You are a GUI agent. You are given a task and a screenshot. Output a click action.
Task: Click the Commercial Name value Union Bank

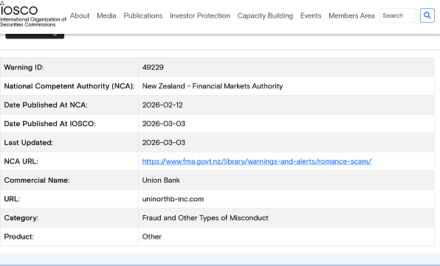pyautogui.click(x=161, y=181)
